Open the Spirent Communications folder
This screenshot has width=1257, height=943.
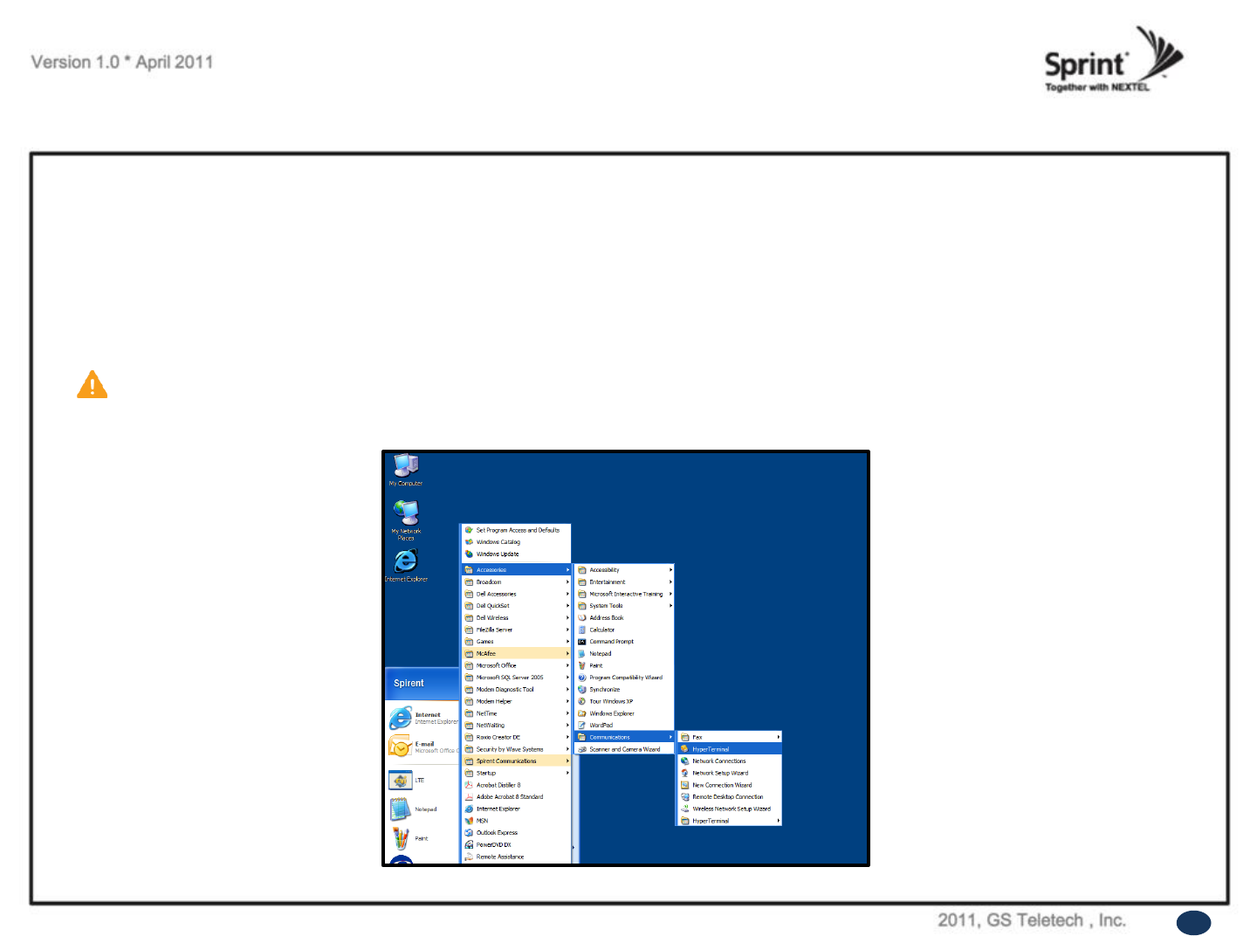pyautogui.click(x=517, y=761)
